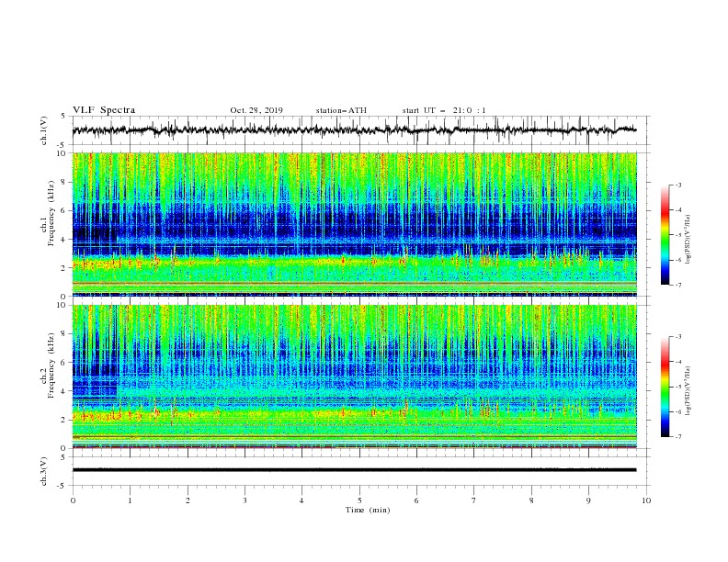Click the ch.2 spectrogram panel
The width and height of the screenshot is (728, 562).
click(355, 377)
